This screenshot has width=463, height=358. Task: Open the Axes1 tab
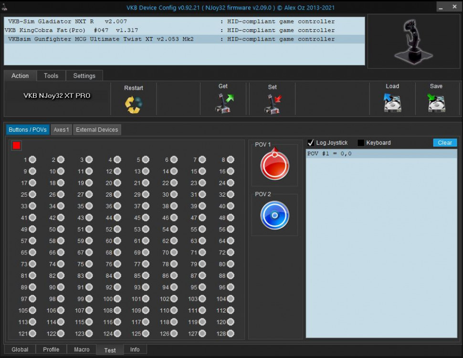[x=61, y=129]
